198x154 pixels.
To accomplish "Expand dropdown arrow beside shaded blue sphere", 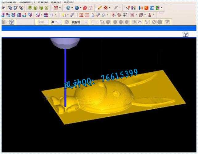I will (x=80, y=8).
